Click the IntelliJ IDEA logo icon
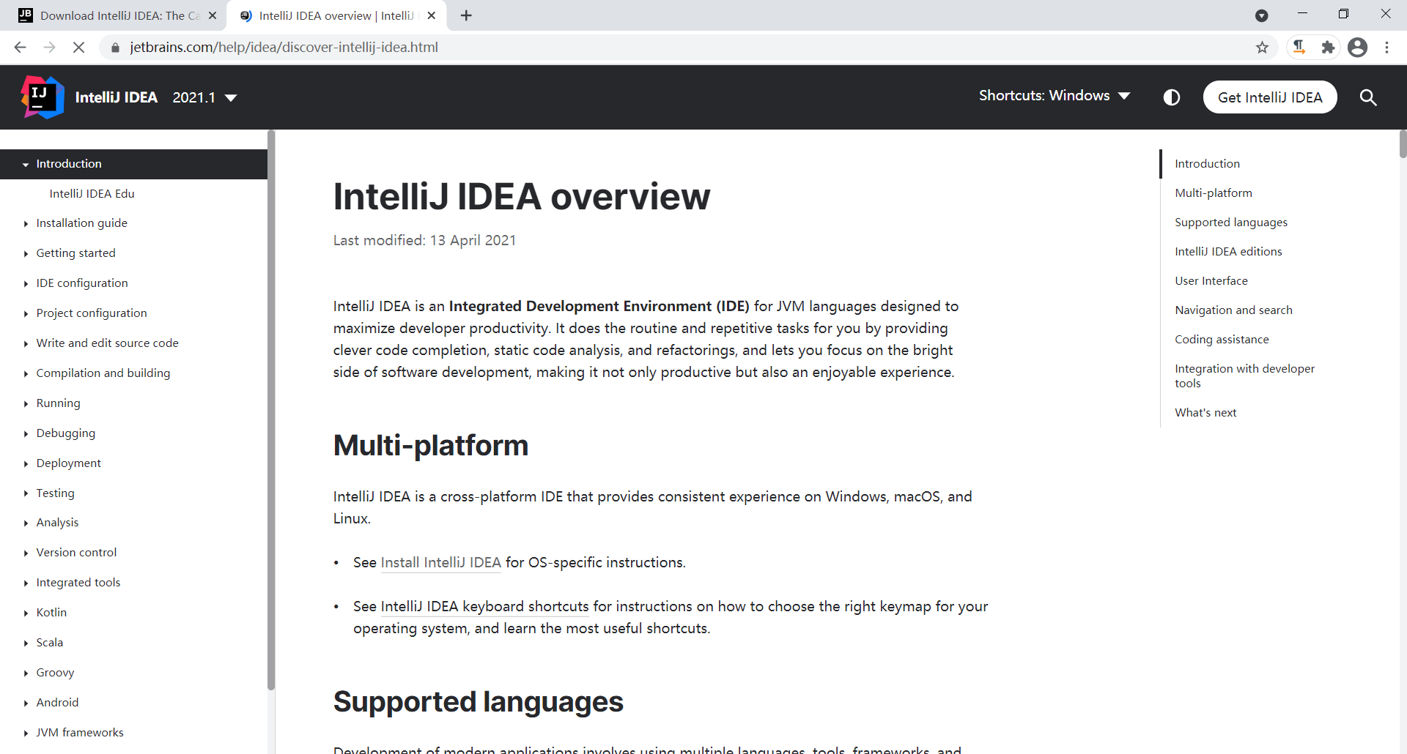The image size is (1407, 754). point(43,97)
